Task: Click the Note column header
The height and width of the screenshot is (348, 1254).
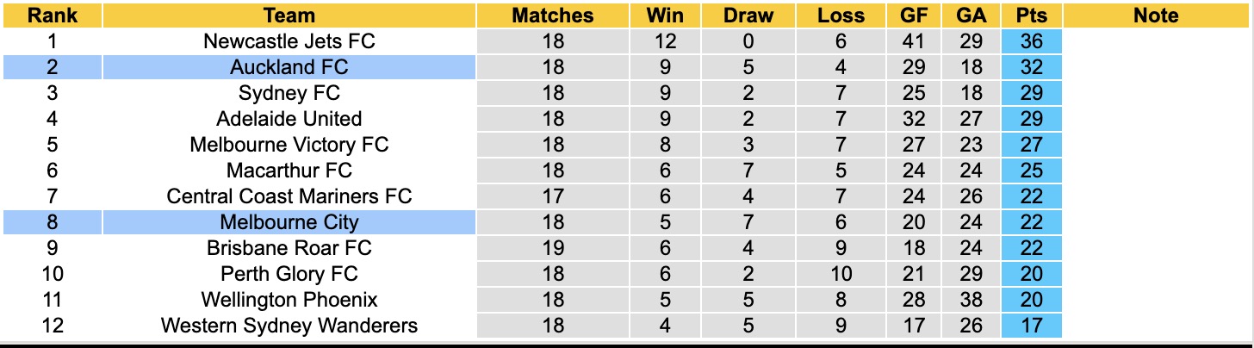Action: click(x=1156, y=16)
